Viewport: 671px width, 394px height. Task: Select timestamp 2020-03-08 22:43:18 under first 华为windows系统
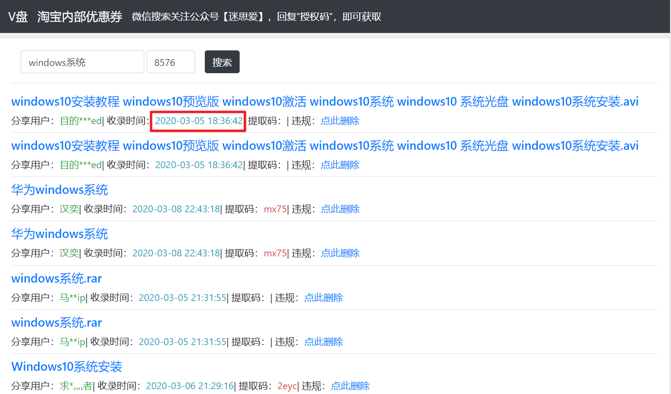(x=176, y=209)
